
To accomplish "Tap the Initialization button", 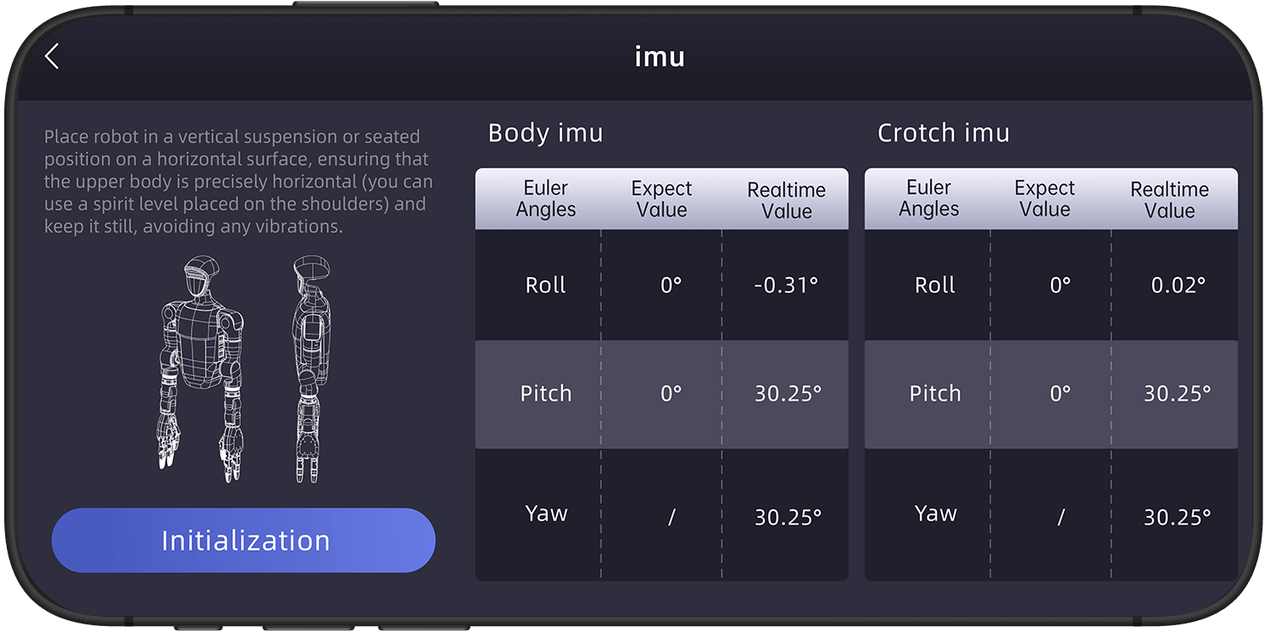I will coord(243,541).
